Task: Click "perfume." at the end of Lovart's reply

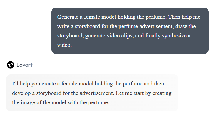Action: tap(99, 103)
